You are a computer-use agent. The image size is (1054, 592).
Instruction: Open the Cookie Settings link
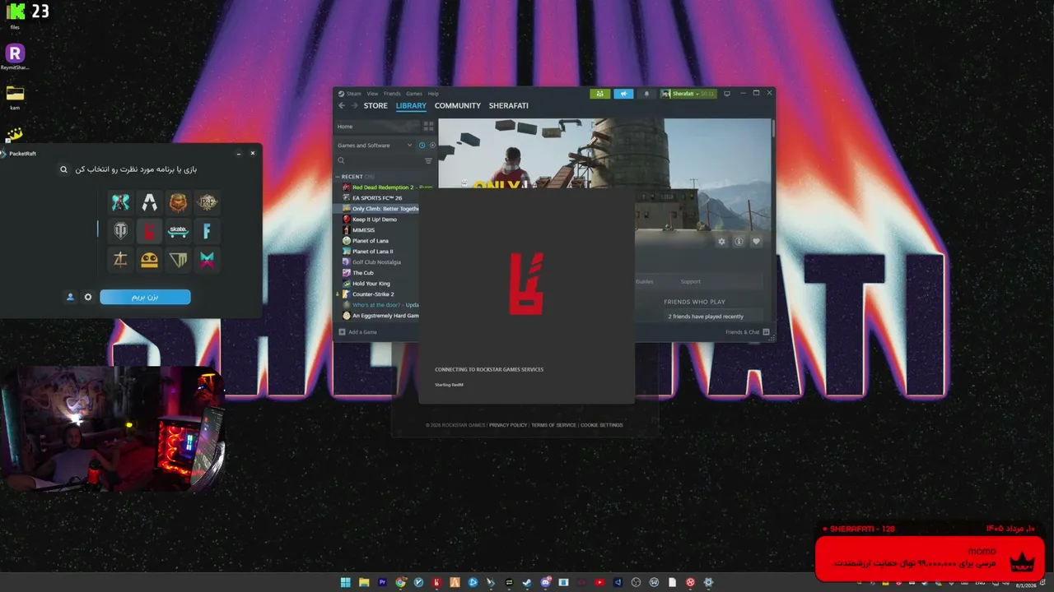pyautogui.click(x=602, y=425)
